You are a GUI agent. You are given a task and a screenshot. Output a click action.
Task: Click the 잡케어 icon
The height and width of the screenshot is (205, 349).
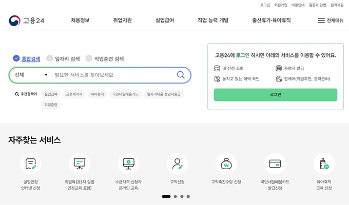(x=279, y=79)
